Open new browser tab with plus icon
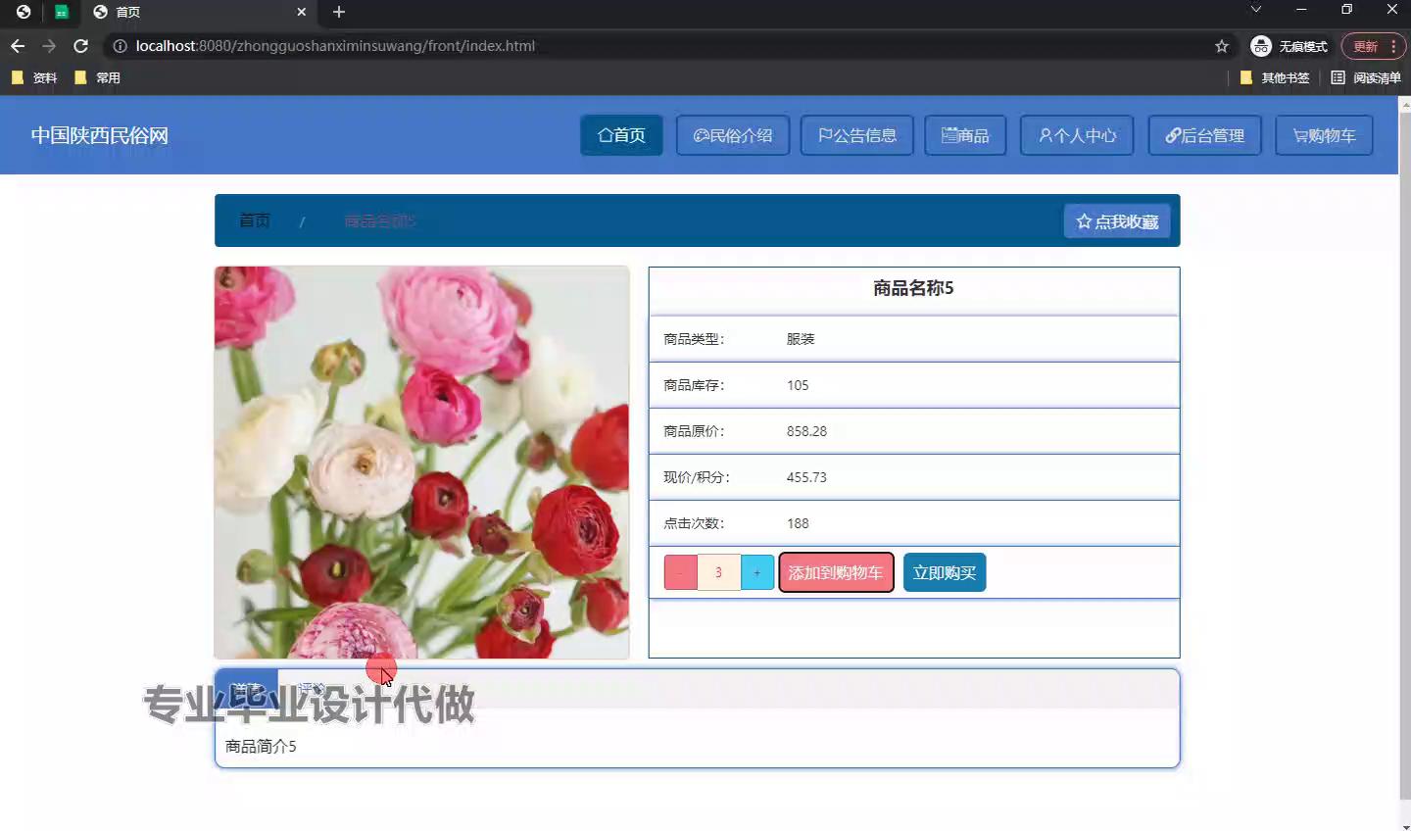Screen dimensions: 1411x831 click(x=339, y=12)
